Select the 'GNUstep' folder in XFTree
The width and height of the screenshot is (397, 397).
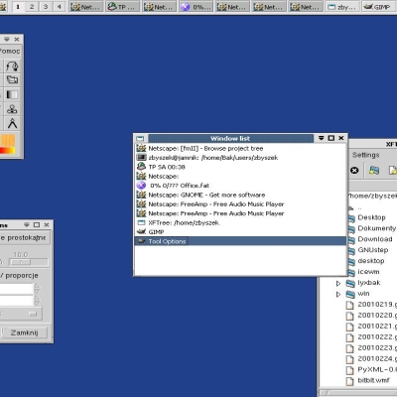(373, 250)
